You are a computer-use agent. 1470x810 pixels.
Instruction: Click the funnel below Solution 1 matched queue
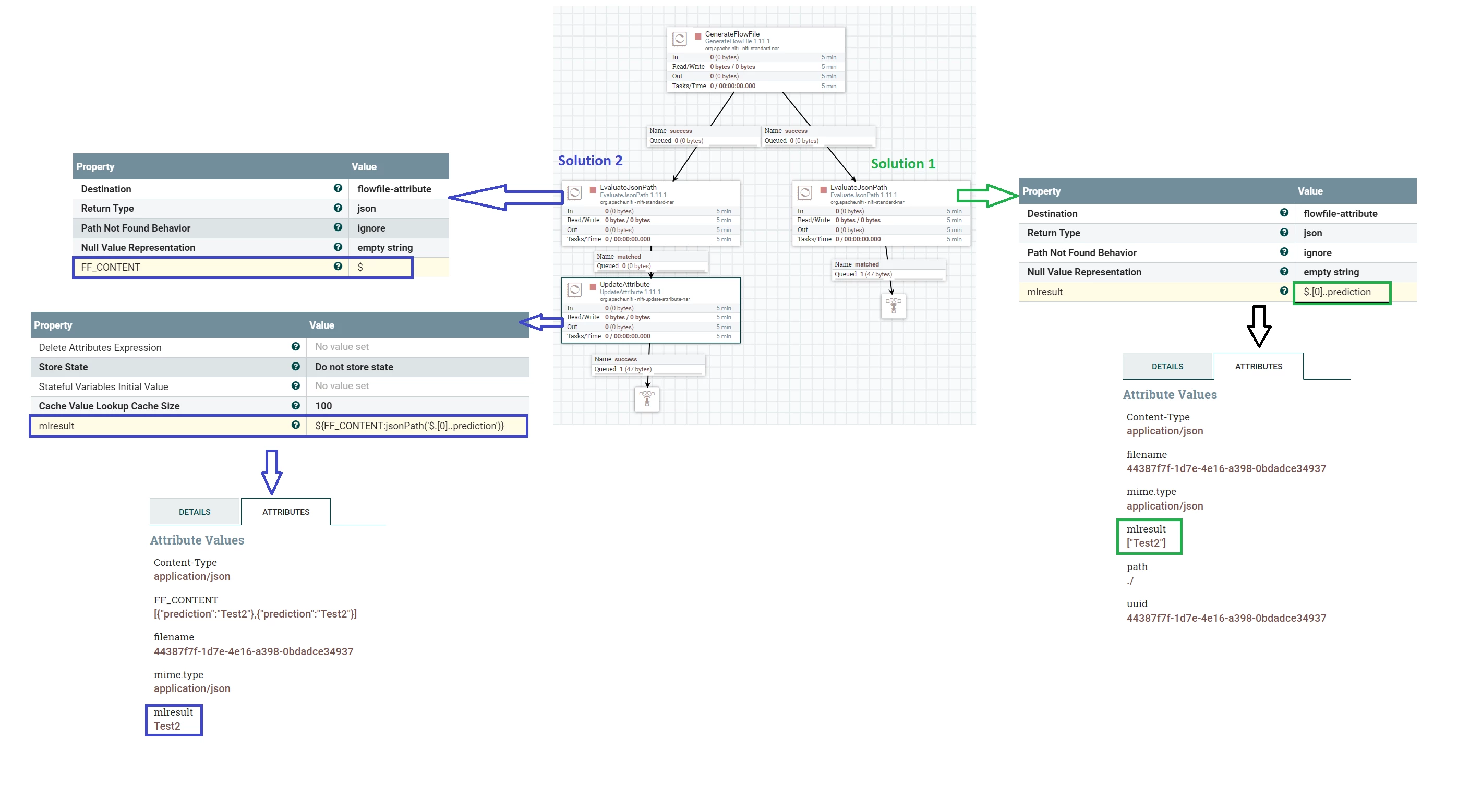pos(894,306)
